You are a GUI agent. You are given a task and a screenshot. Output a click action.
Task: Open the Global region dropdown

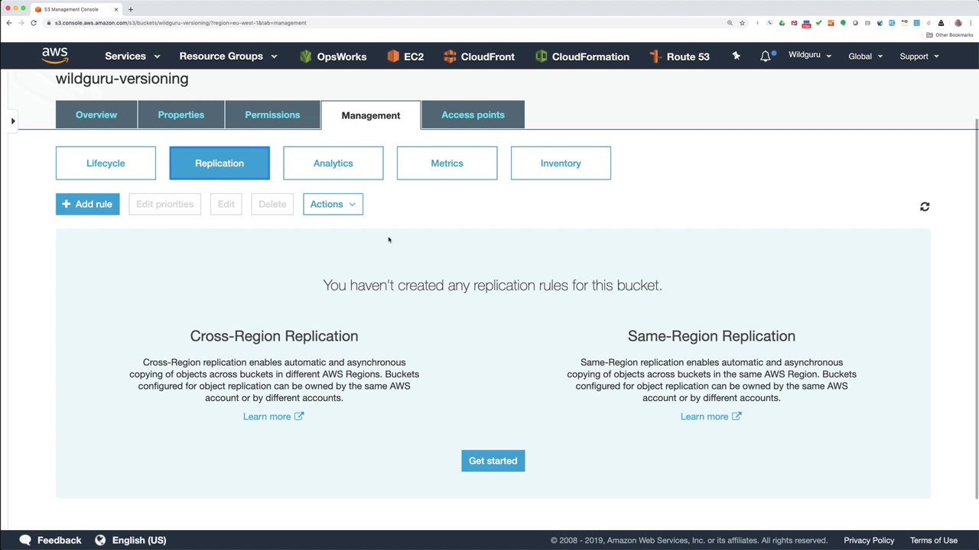click(865, 57)
